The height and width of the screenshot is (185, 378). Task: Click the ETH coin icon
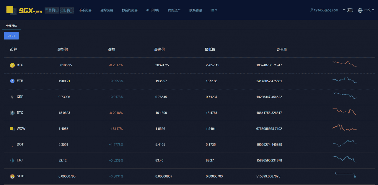click(x=12, y=81)
